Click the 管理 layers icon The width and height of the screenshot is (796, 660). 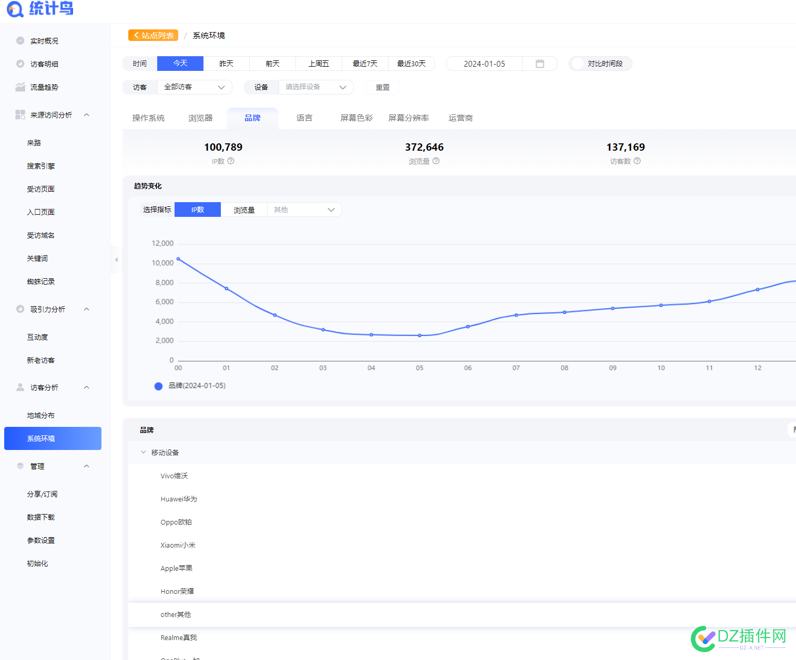pos(21,466)
